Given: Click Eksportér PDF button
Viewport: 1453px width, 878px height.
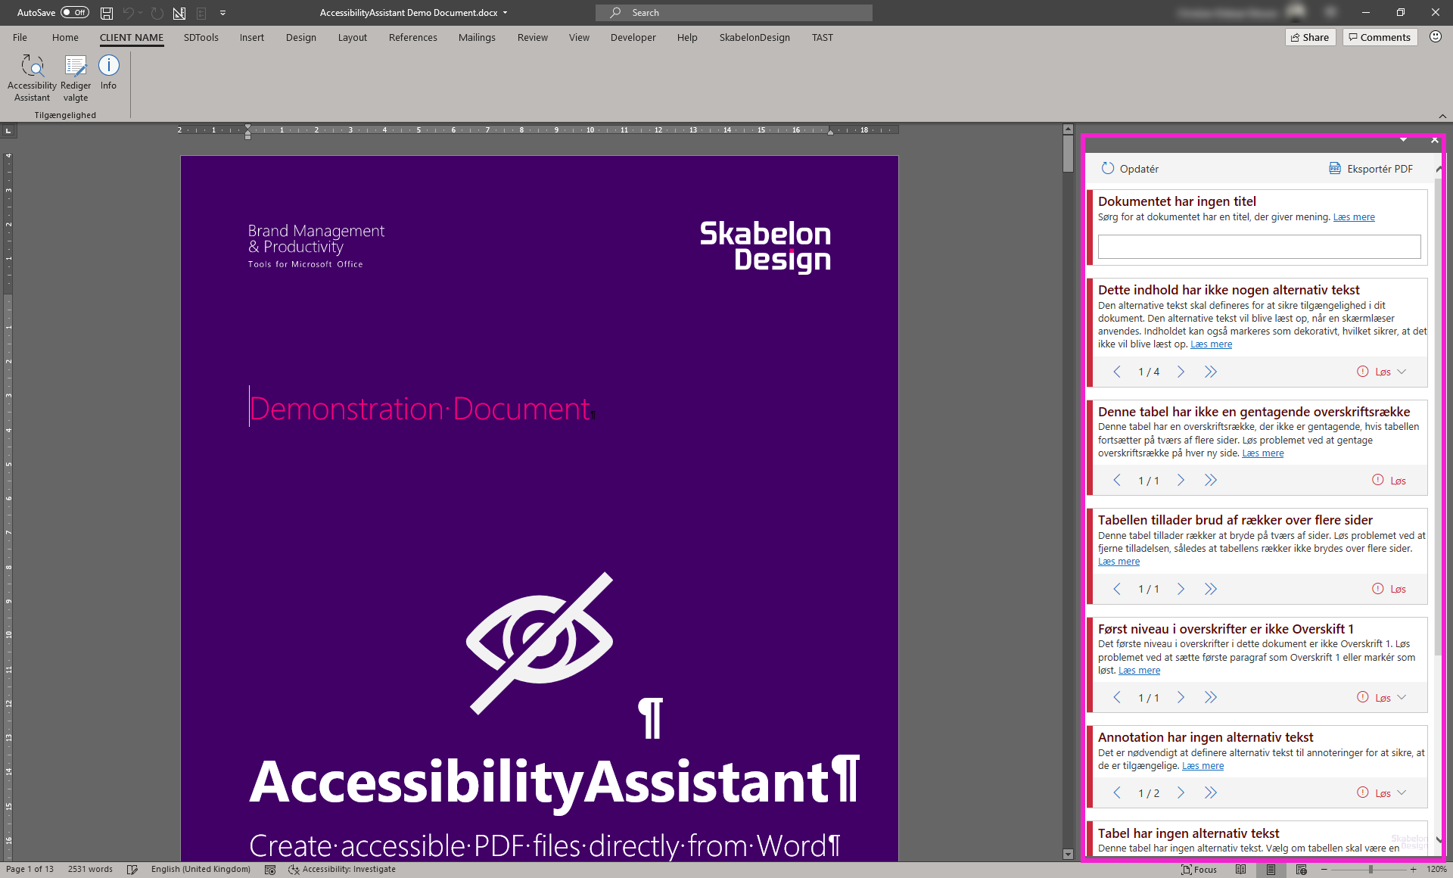Looking at the screenshot, I should [1371, 169].
